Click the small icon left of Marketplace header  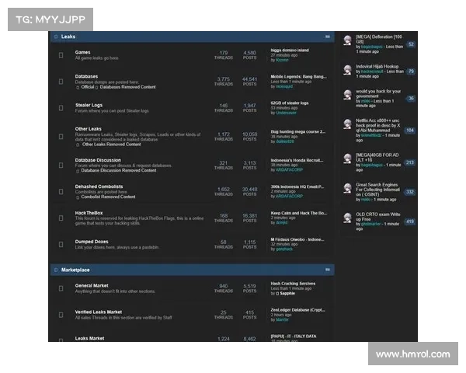tap(56, 270)
